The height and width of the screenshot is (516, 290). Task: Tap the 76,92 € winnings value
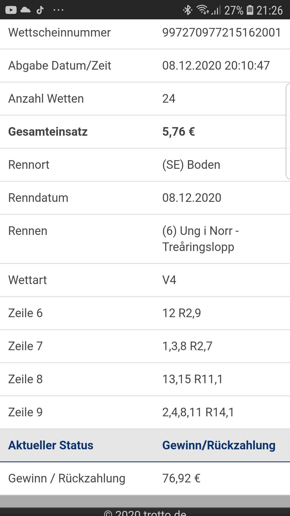[181, 478]
